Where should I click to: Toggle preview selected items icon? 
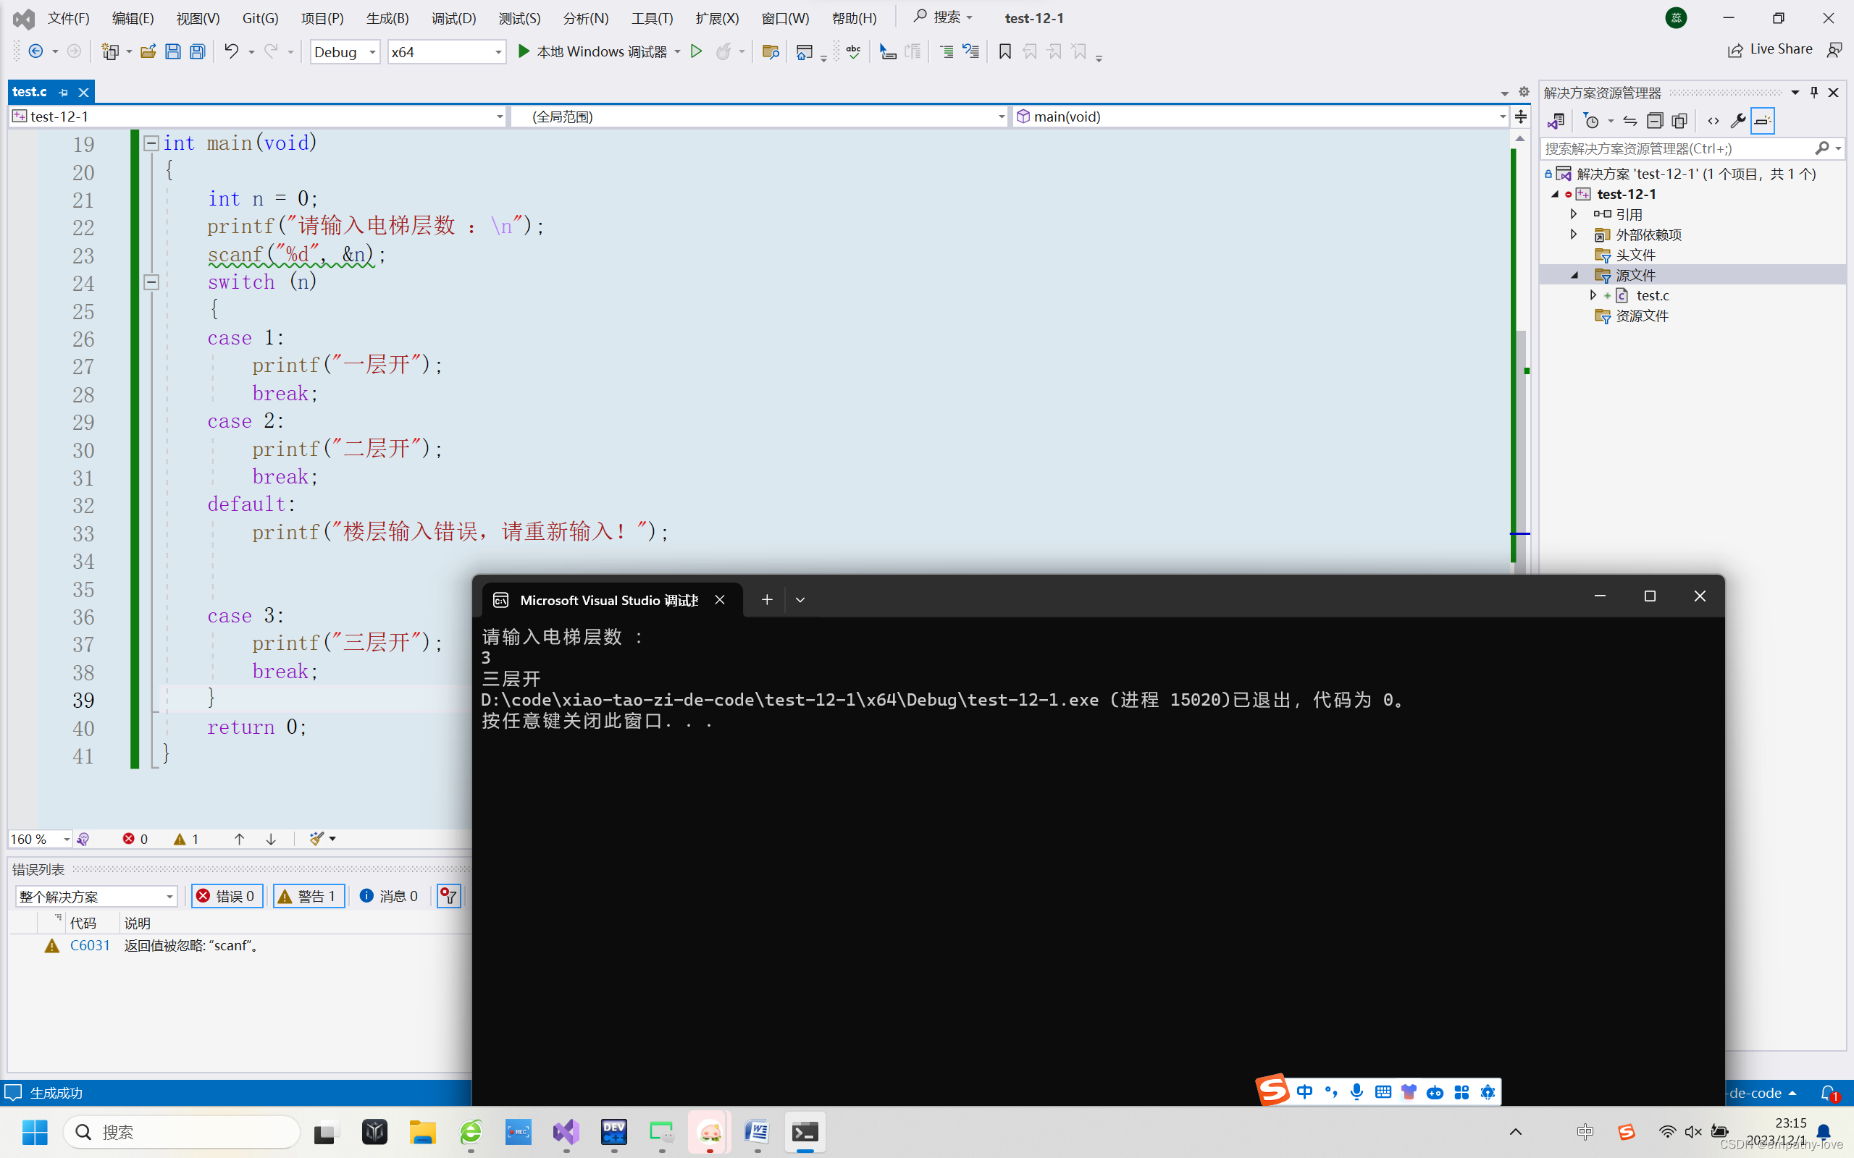(x=1762, y=121)
